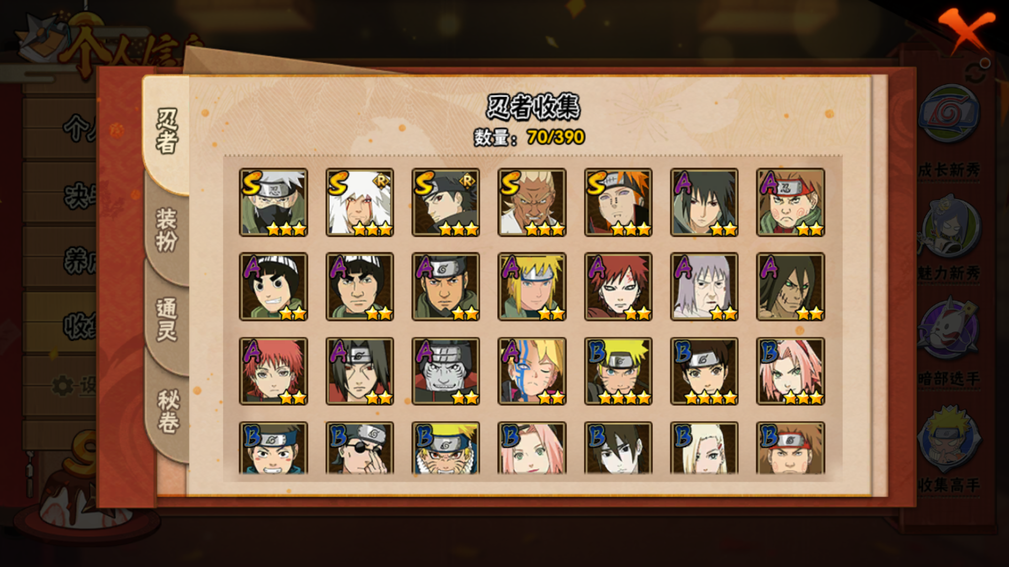The image size is (1009, 567).
Task: Click the refresh arrows icon top right
Action: coord(977,72)
